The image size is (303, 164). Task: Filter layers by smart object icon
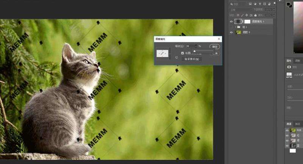tap(269, 4)
